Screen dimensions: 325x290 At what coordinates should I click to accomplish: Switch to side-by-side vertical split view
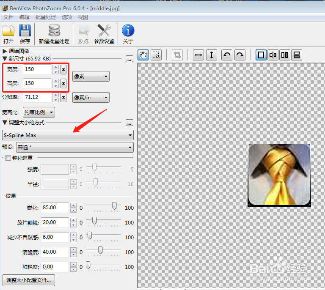point(285,55)
